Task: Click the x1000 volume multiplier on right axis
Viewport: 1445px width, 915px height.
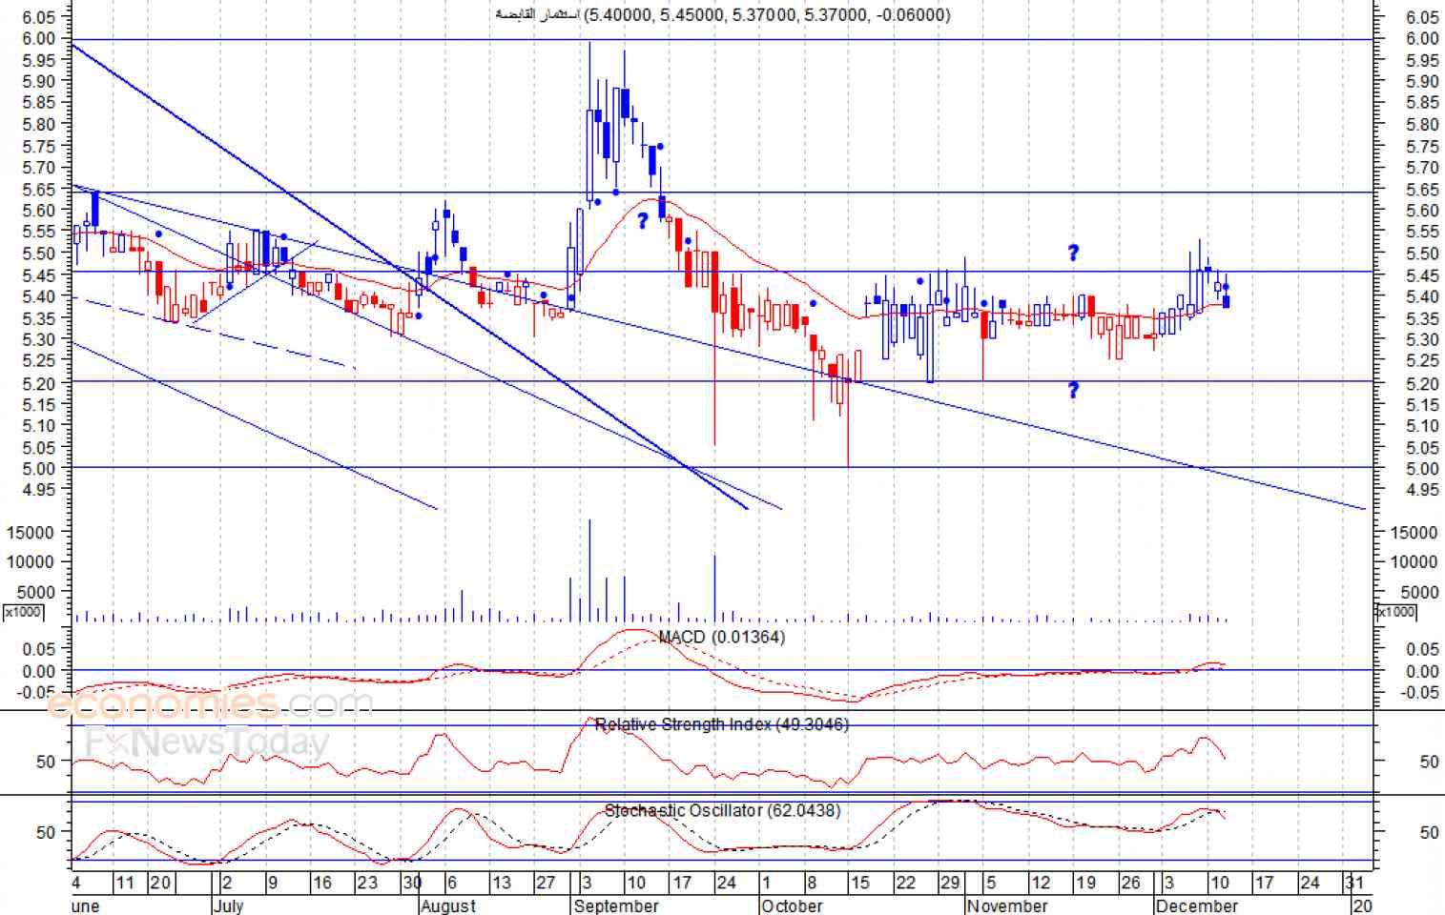Action: [1397, 612]
